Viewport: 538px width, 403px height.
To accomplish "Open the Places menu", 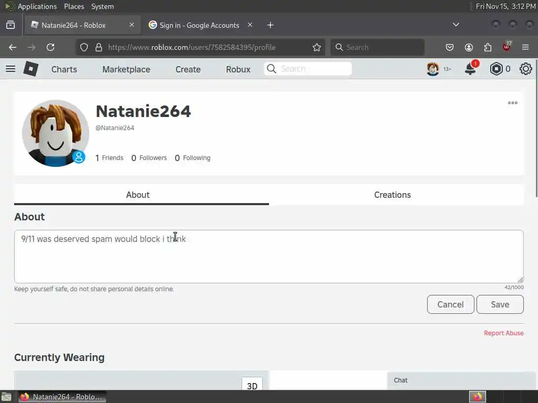I will tap(74, 6).
